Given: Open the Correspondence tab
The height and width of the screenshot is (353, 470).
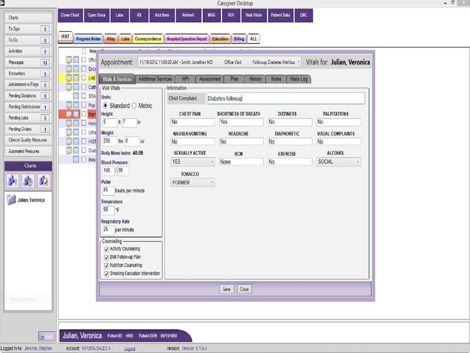Looking at the screenshot, I should tap(148, 39).
